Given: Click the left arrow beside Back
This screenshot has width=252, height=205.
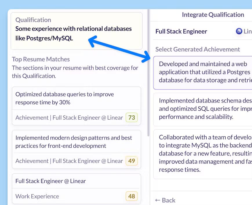Looking at the screenshot, I should click(x=158, y=200).
